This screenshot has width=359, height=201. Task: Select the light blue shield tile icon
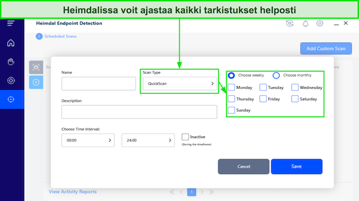click(36, 82)
